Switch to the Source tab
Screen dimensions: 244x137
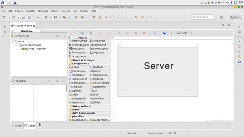click(17, 126)
